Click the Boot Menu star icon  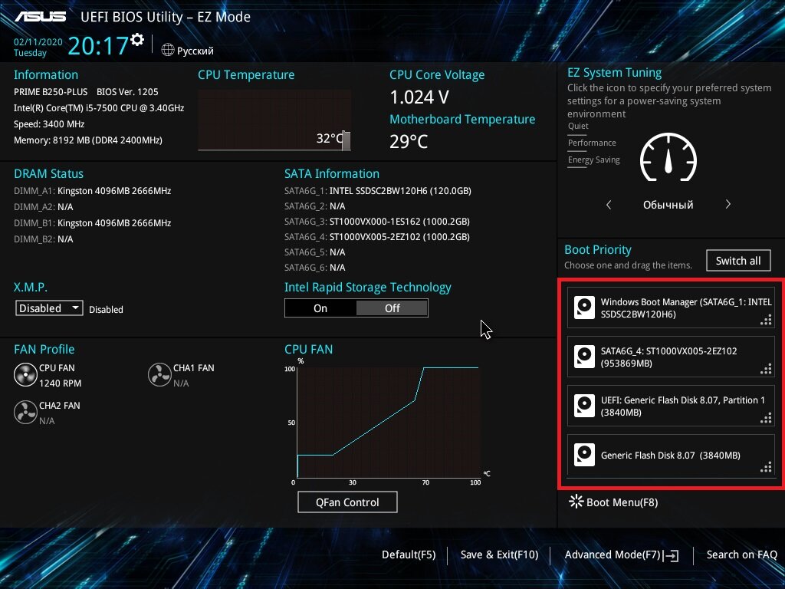(x=576, y=502)
